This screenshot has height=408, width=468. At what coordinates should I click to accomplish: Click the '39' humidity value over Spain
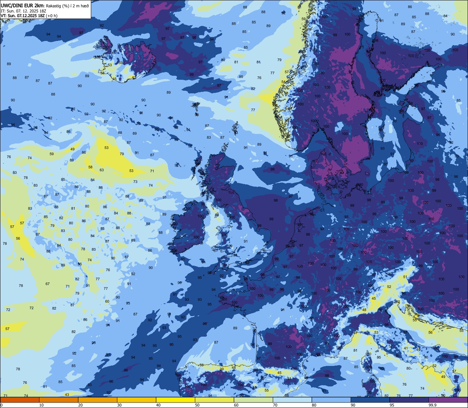tap(222, 370)
